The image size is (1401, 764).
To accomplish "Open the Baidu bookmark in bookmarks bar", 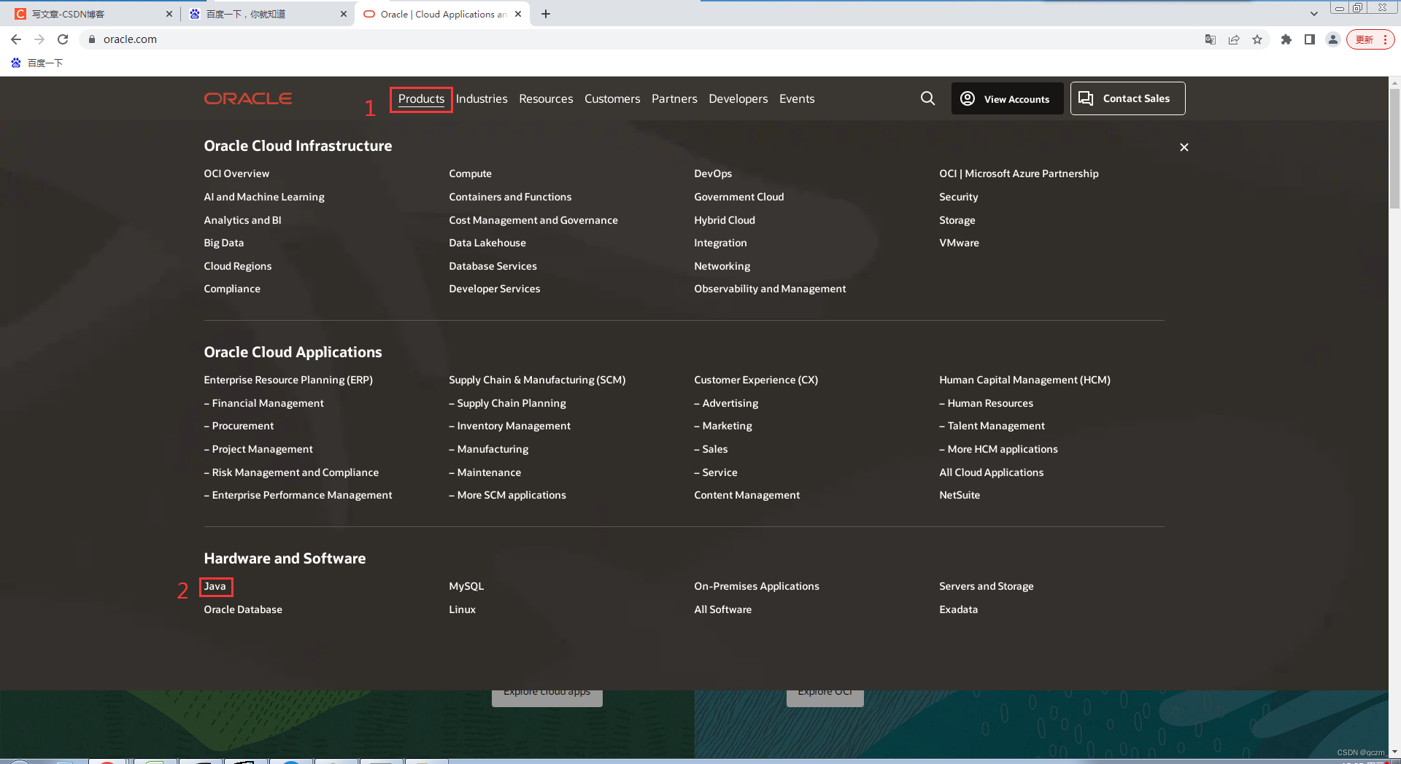I will tap(36, 63).
